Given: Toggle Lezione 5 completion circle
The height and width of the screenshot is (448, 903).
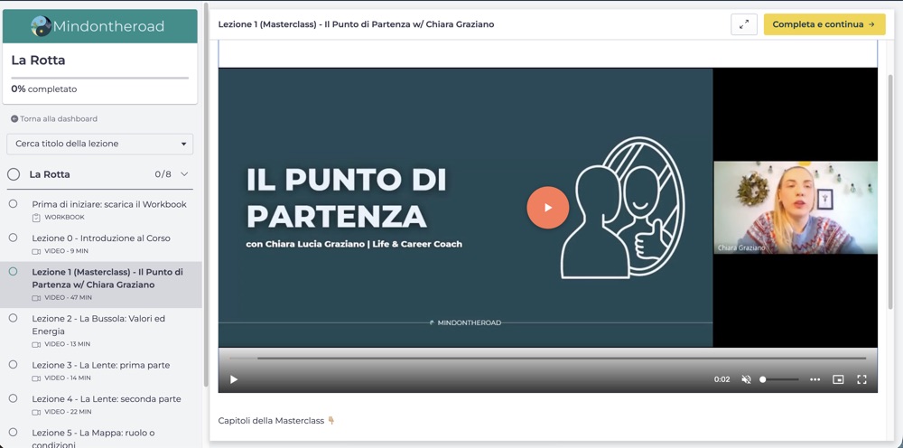Looking at the screenshot, I should (14, 432).
